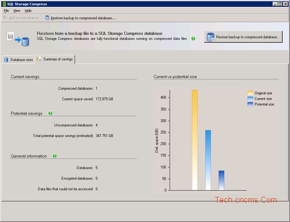The width and height of the screenshot is (290, 222).
Task: Click the help icon next to General information
Action: pyautogui.click(x=55, y=156)
